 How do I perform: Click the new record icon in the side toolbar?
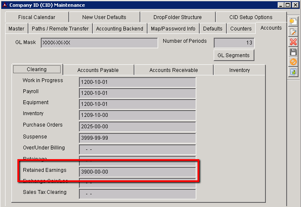(x=293, y=22)
